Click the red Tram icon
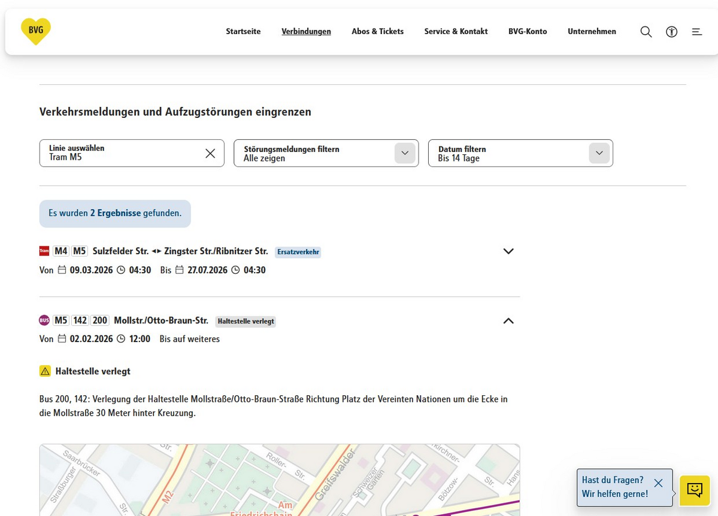The width and height of the screenshot is (718, 516). (44, 251)
